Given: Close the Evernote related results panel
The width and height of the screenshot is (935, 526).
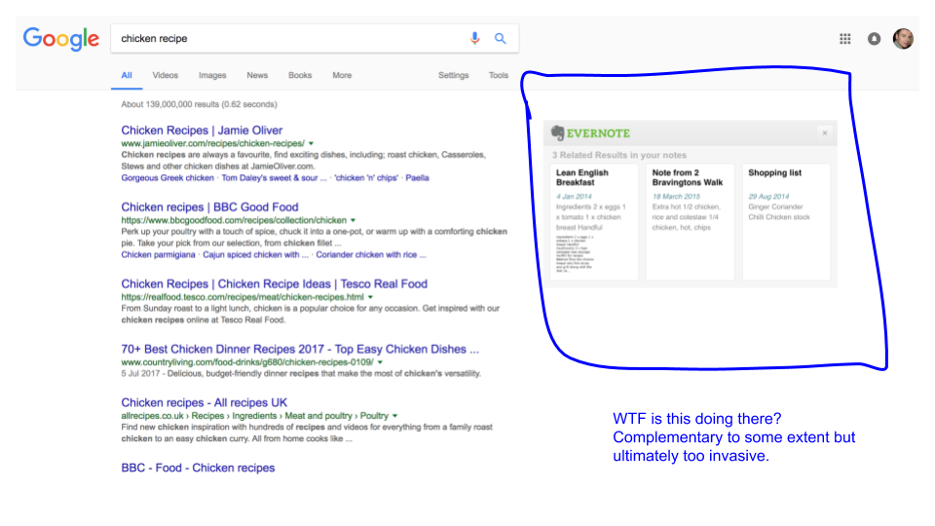Looking at the screenshot, I should tap(825, 133).
